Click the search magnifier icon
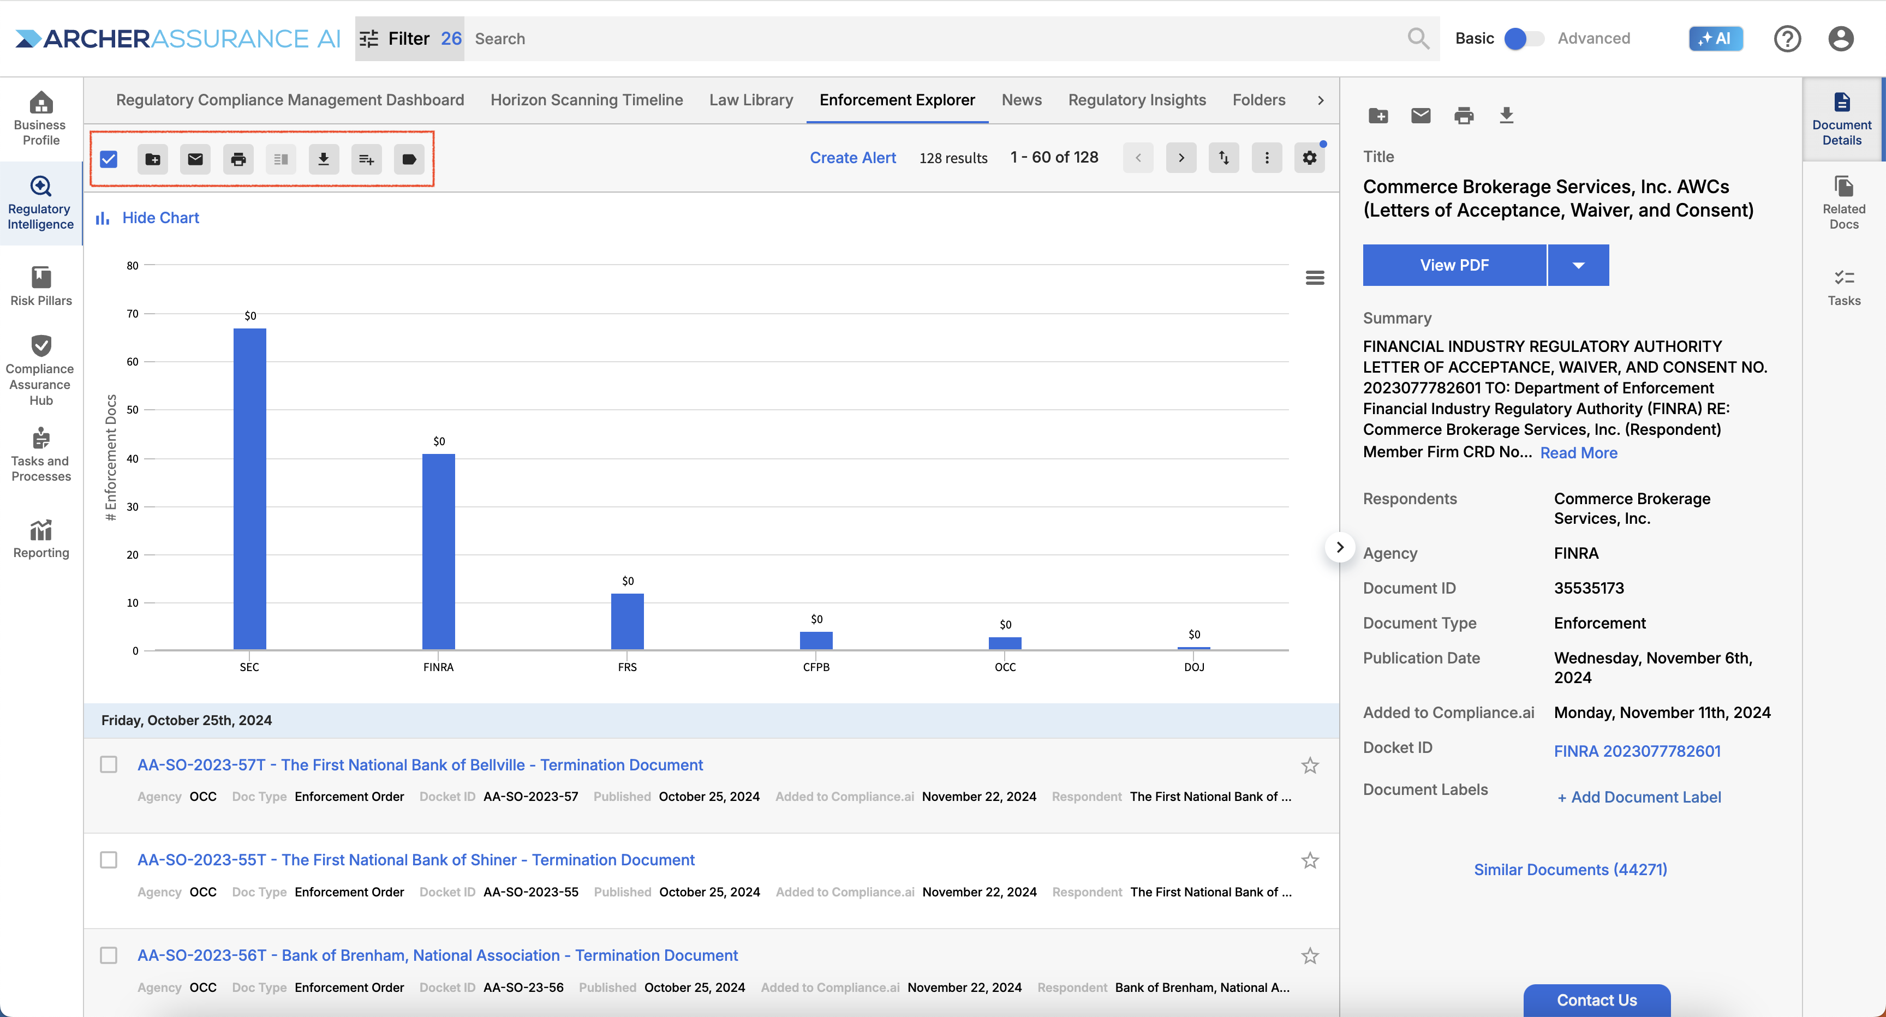The image size is (1886, 1017). 1418,39
